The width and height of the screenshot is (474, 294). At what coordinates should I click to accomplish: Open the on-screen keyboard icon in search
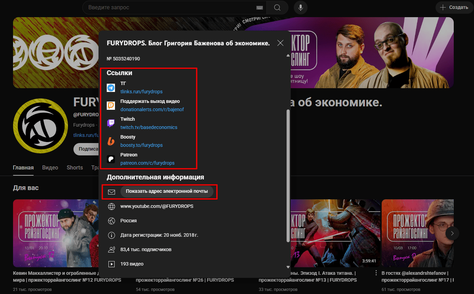point(259,8)
